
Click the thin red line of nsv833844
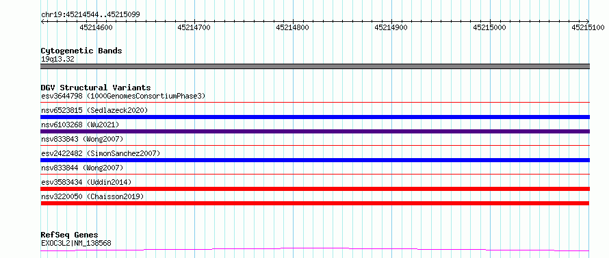pos(315,175)
